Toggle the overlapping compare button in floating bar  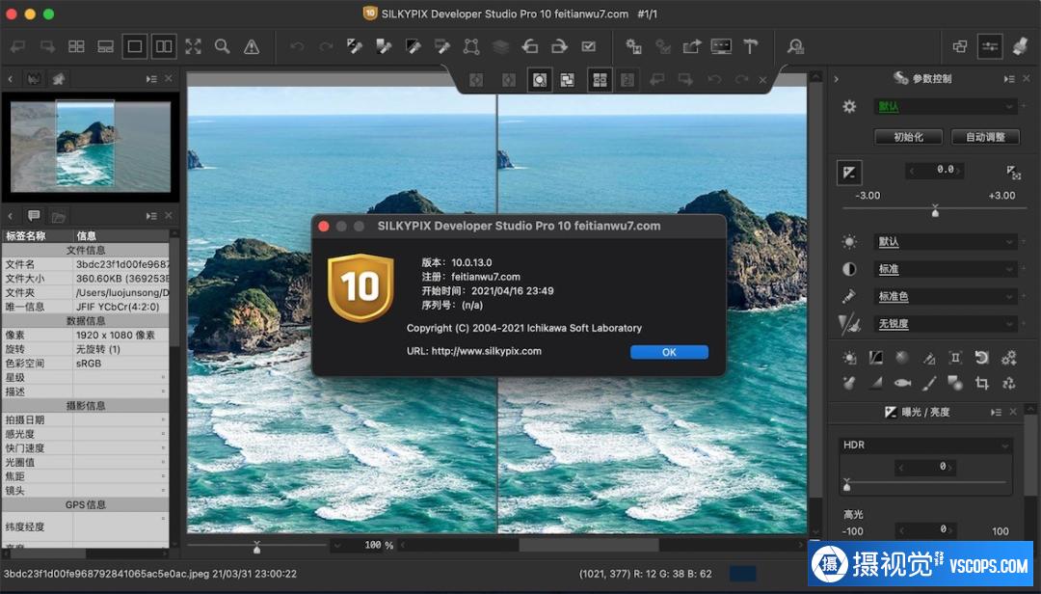[568, 80]
